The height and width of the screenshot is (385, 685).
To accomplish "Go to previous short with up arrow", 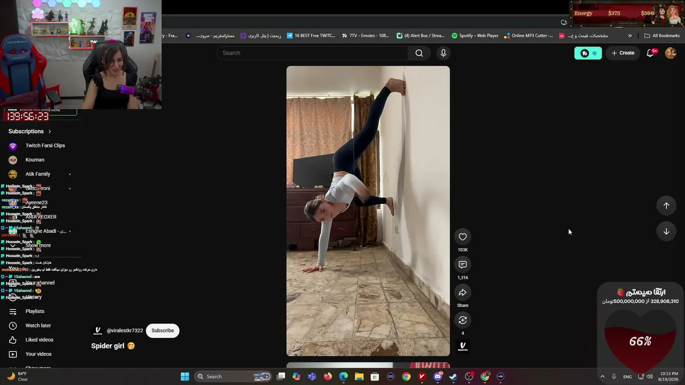I will click(666, 206).
